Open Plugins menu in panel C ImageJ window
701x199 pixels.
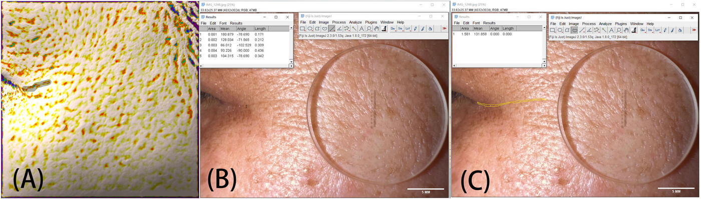pos(621,24)
